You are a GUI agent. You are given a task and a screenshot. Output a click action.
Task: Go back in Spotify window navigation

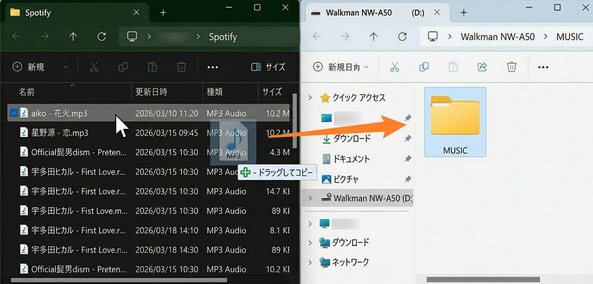click(x=16, y=37)
